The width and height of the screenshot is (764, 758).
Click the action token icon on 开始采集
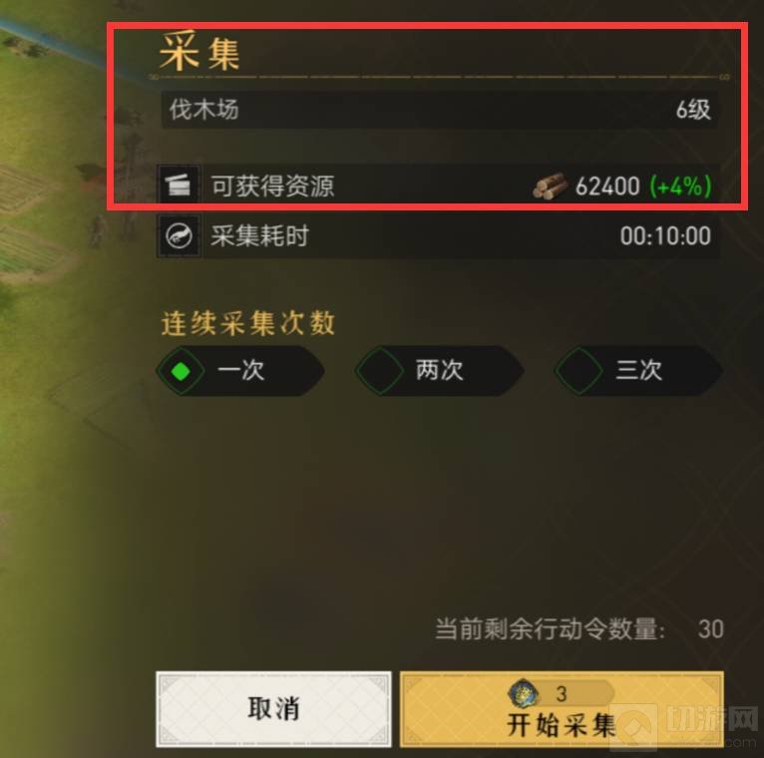click(x=524, y=693)
